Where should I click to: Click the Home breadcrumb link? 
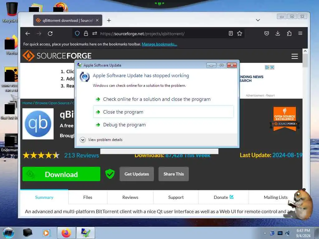[x=27, y=103]
